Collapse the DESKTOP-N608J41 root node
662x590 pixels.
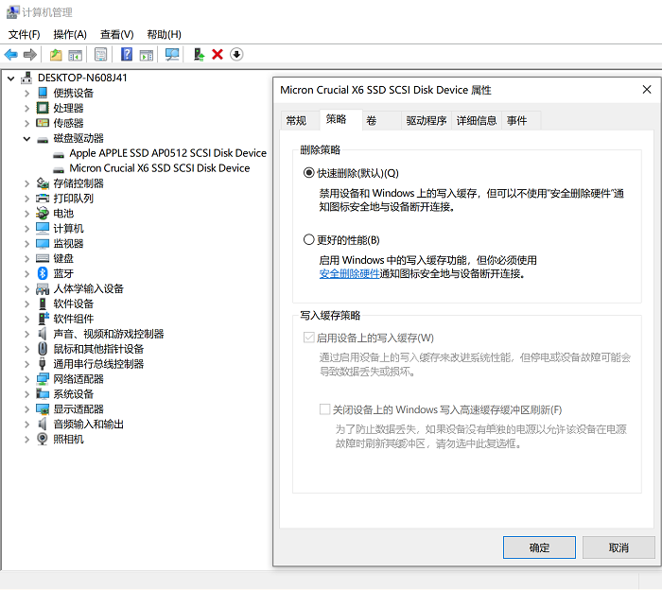11,78
